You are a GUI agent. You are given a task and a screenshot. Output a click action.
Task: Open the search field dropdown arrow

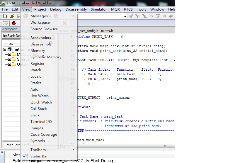coord(125,16)
